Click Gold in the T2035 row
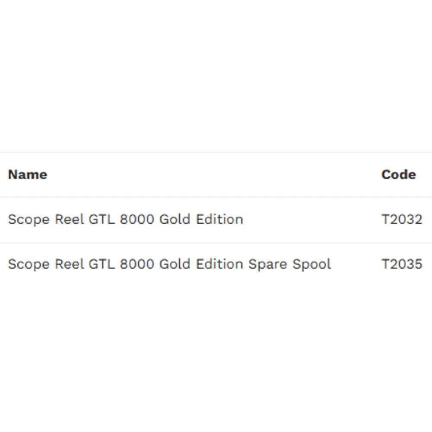The width and height of the screenshot is (432, 432). pos(175,264)
